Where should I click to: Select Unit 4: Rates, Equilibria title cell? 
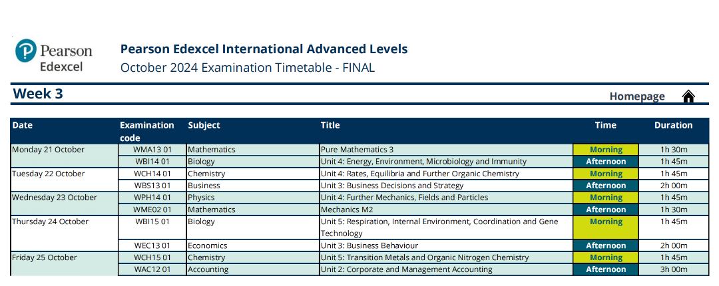446,174
